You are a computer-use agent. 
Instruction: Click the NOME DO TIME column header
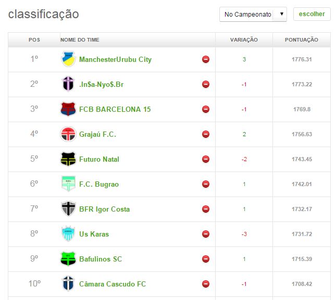80,40
